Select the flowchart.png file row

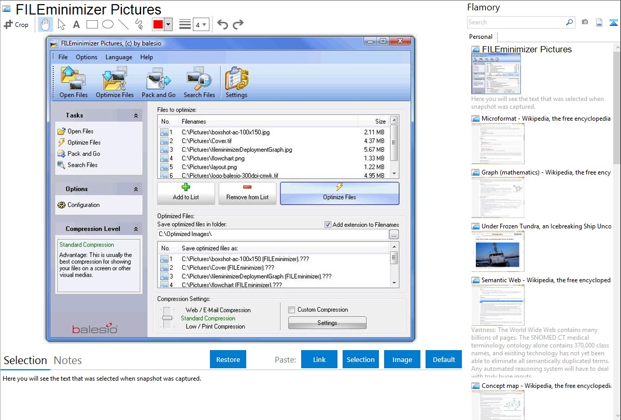[x=274, y=158]
